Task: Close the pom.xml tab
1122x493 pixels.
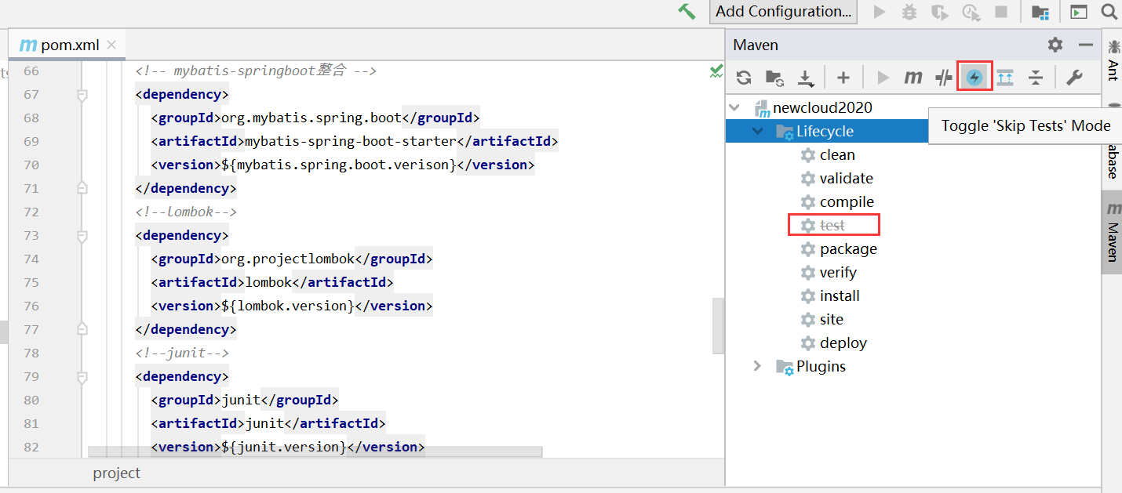Action: [x=111, y=45]
